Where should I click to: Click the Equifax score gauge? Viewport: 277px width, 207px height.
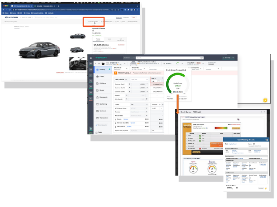(193, 169)
